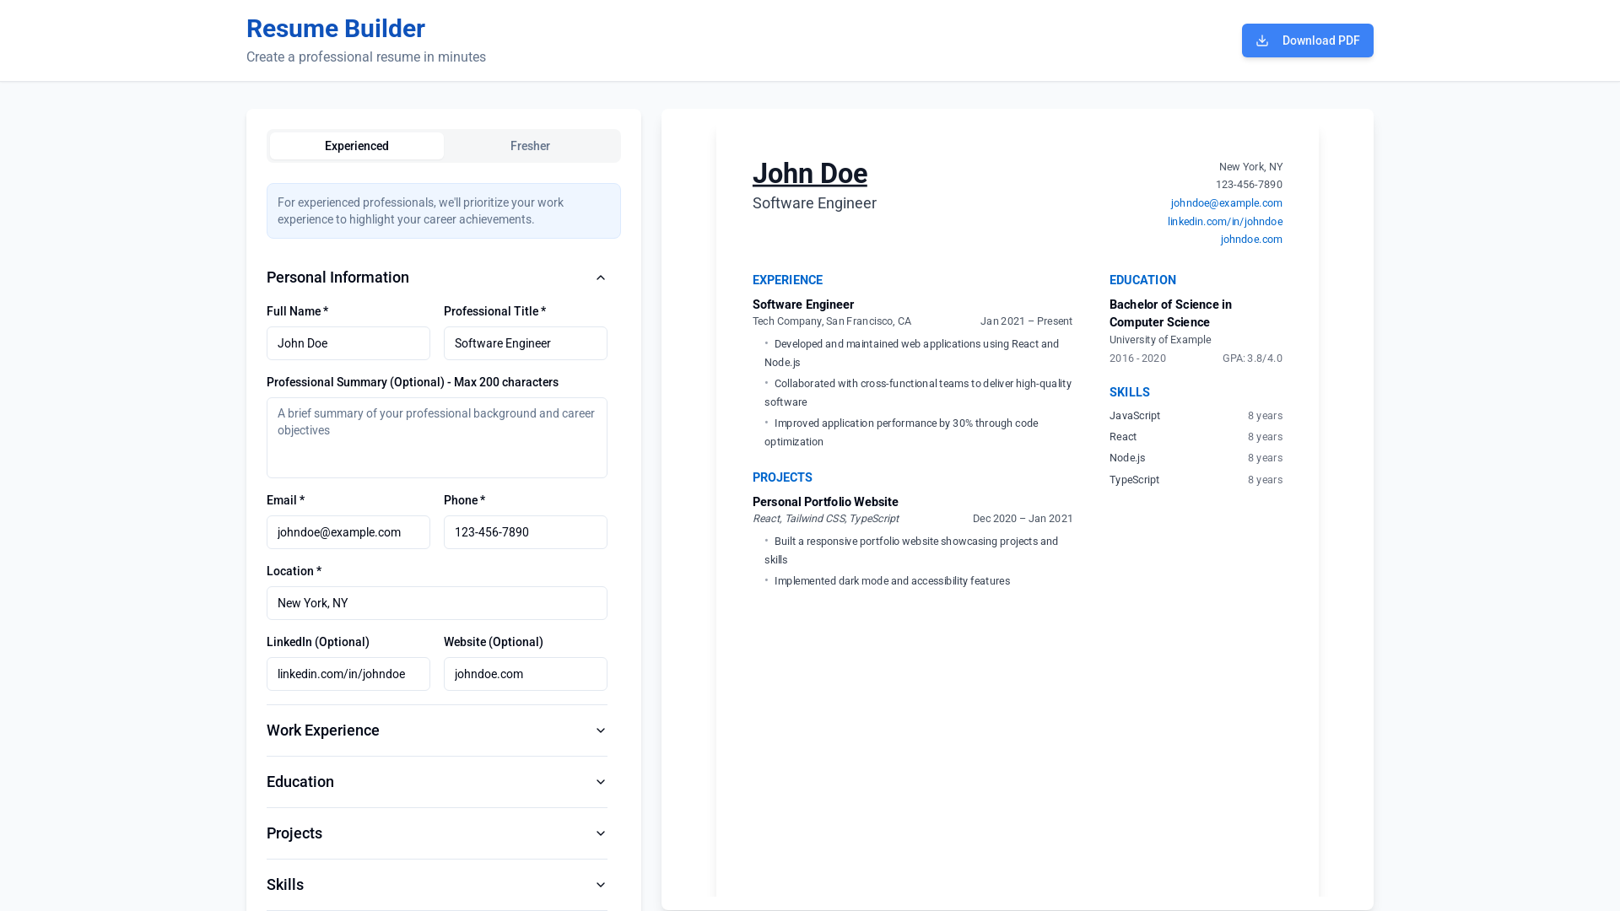Open johndoe.com link in resume preview
Viewport: 1620px width, 911px height.
[1251, 240]
